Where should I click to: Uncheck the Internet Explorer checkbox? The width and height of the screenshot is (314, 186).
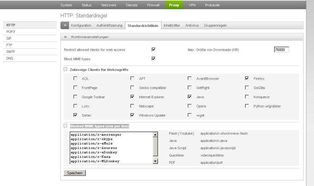tap(132, 97)
